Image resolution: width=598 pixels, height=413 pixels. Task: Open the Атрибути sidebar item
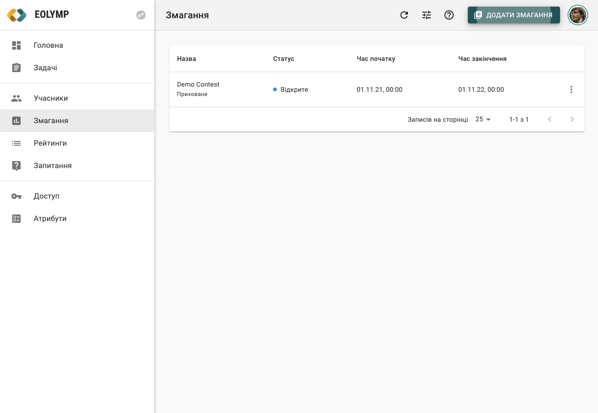pyautogui.click(x=50, y=219)
